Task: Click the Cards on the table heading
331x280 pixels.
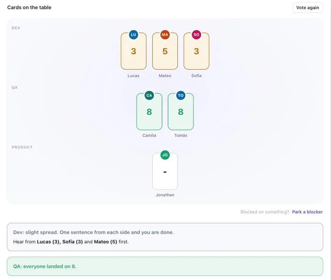Action: tap(29, 7)
